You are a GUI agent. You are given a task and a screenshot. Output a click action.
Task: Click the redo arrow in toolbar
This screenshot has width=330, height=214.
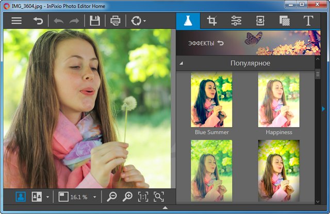74,21
